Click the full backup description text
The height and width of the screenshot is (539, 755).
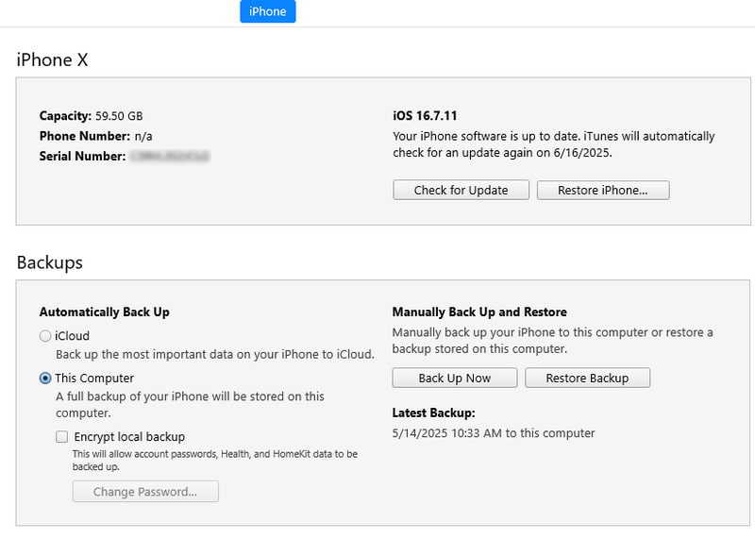[x=191, y=405]
